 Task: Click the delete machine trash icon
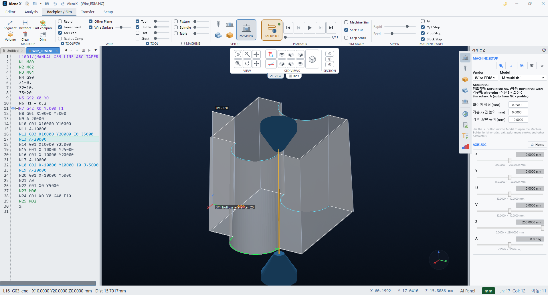tap(532, 66)
